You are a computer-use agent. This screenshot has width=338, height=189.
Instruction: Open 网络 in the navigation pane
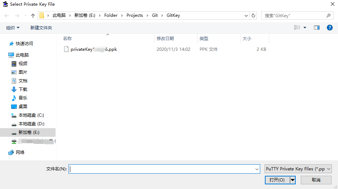(x=20, y=152)
